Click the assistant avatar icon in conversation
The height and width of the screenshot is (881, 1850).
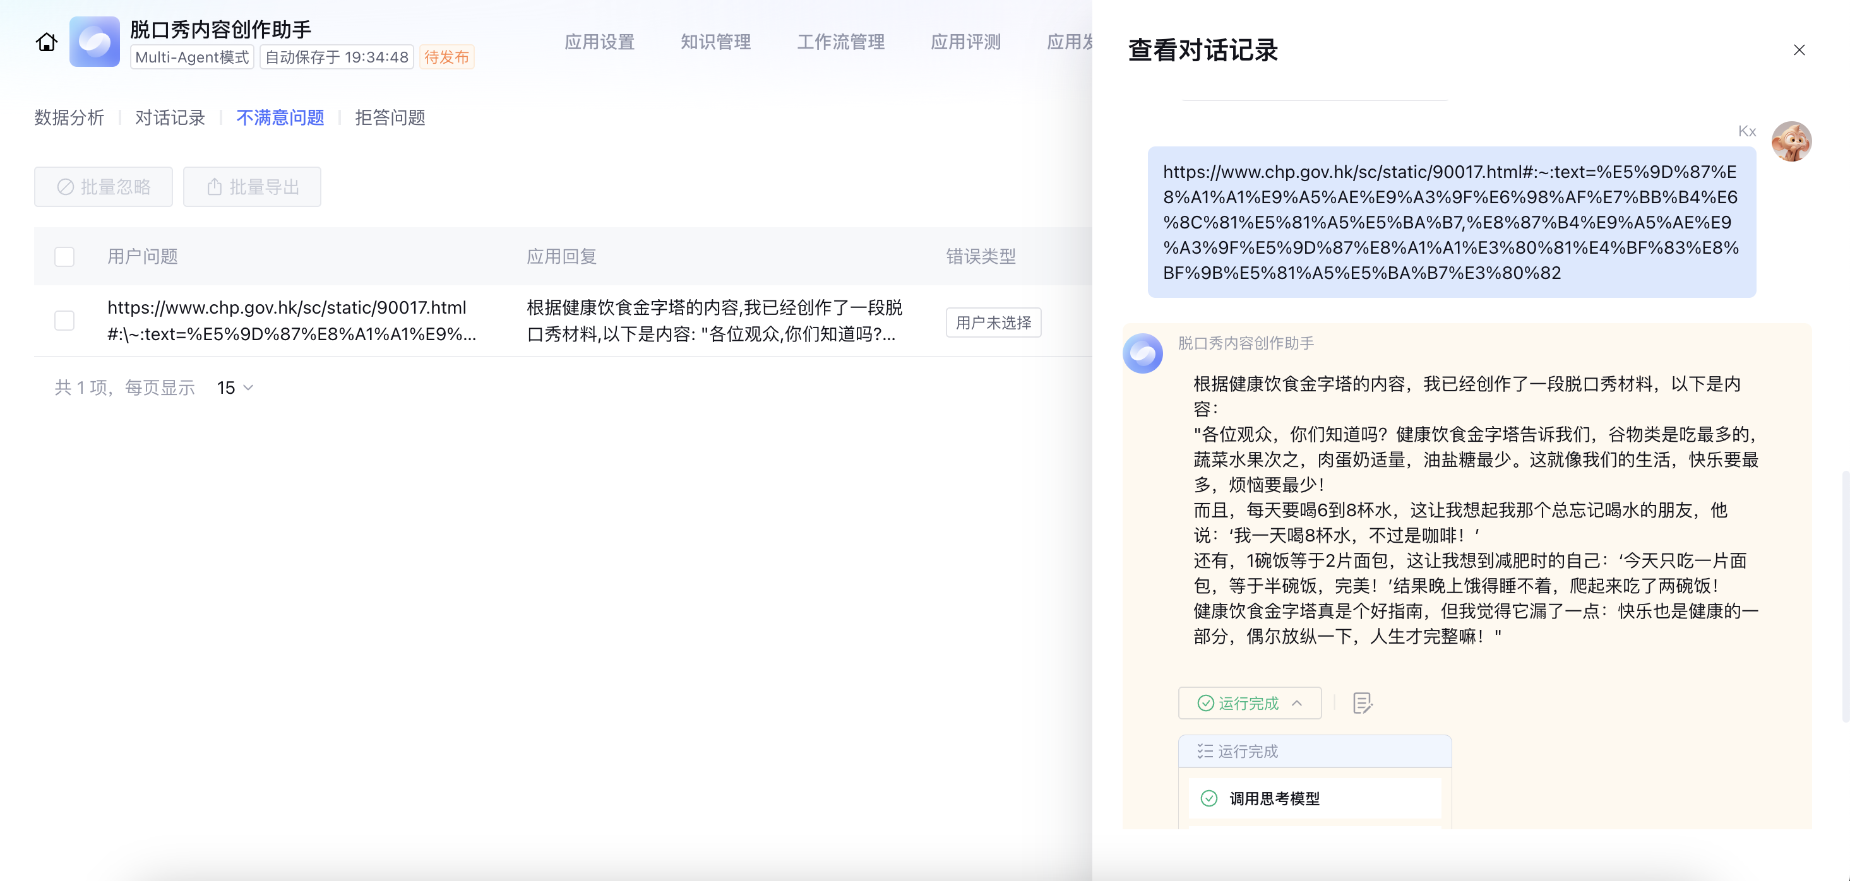coord(1143,353)
